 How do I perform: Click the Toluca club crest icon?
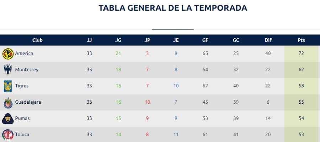8,135
